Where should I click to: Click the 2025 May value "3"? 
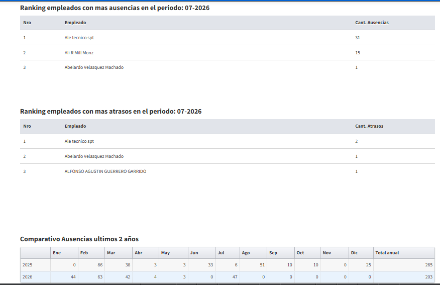click(x=184, y=265)
